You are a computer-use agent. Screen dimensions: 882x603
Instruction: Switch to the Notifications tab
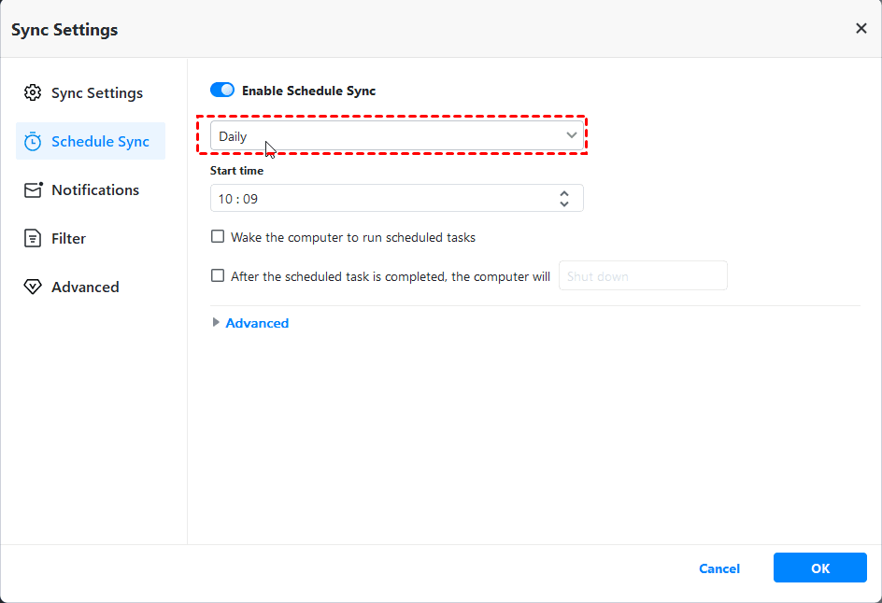94,190
